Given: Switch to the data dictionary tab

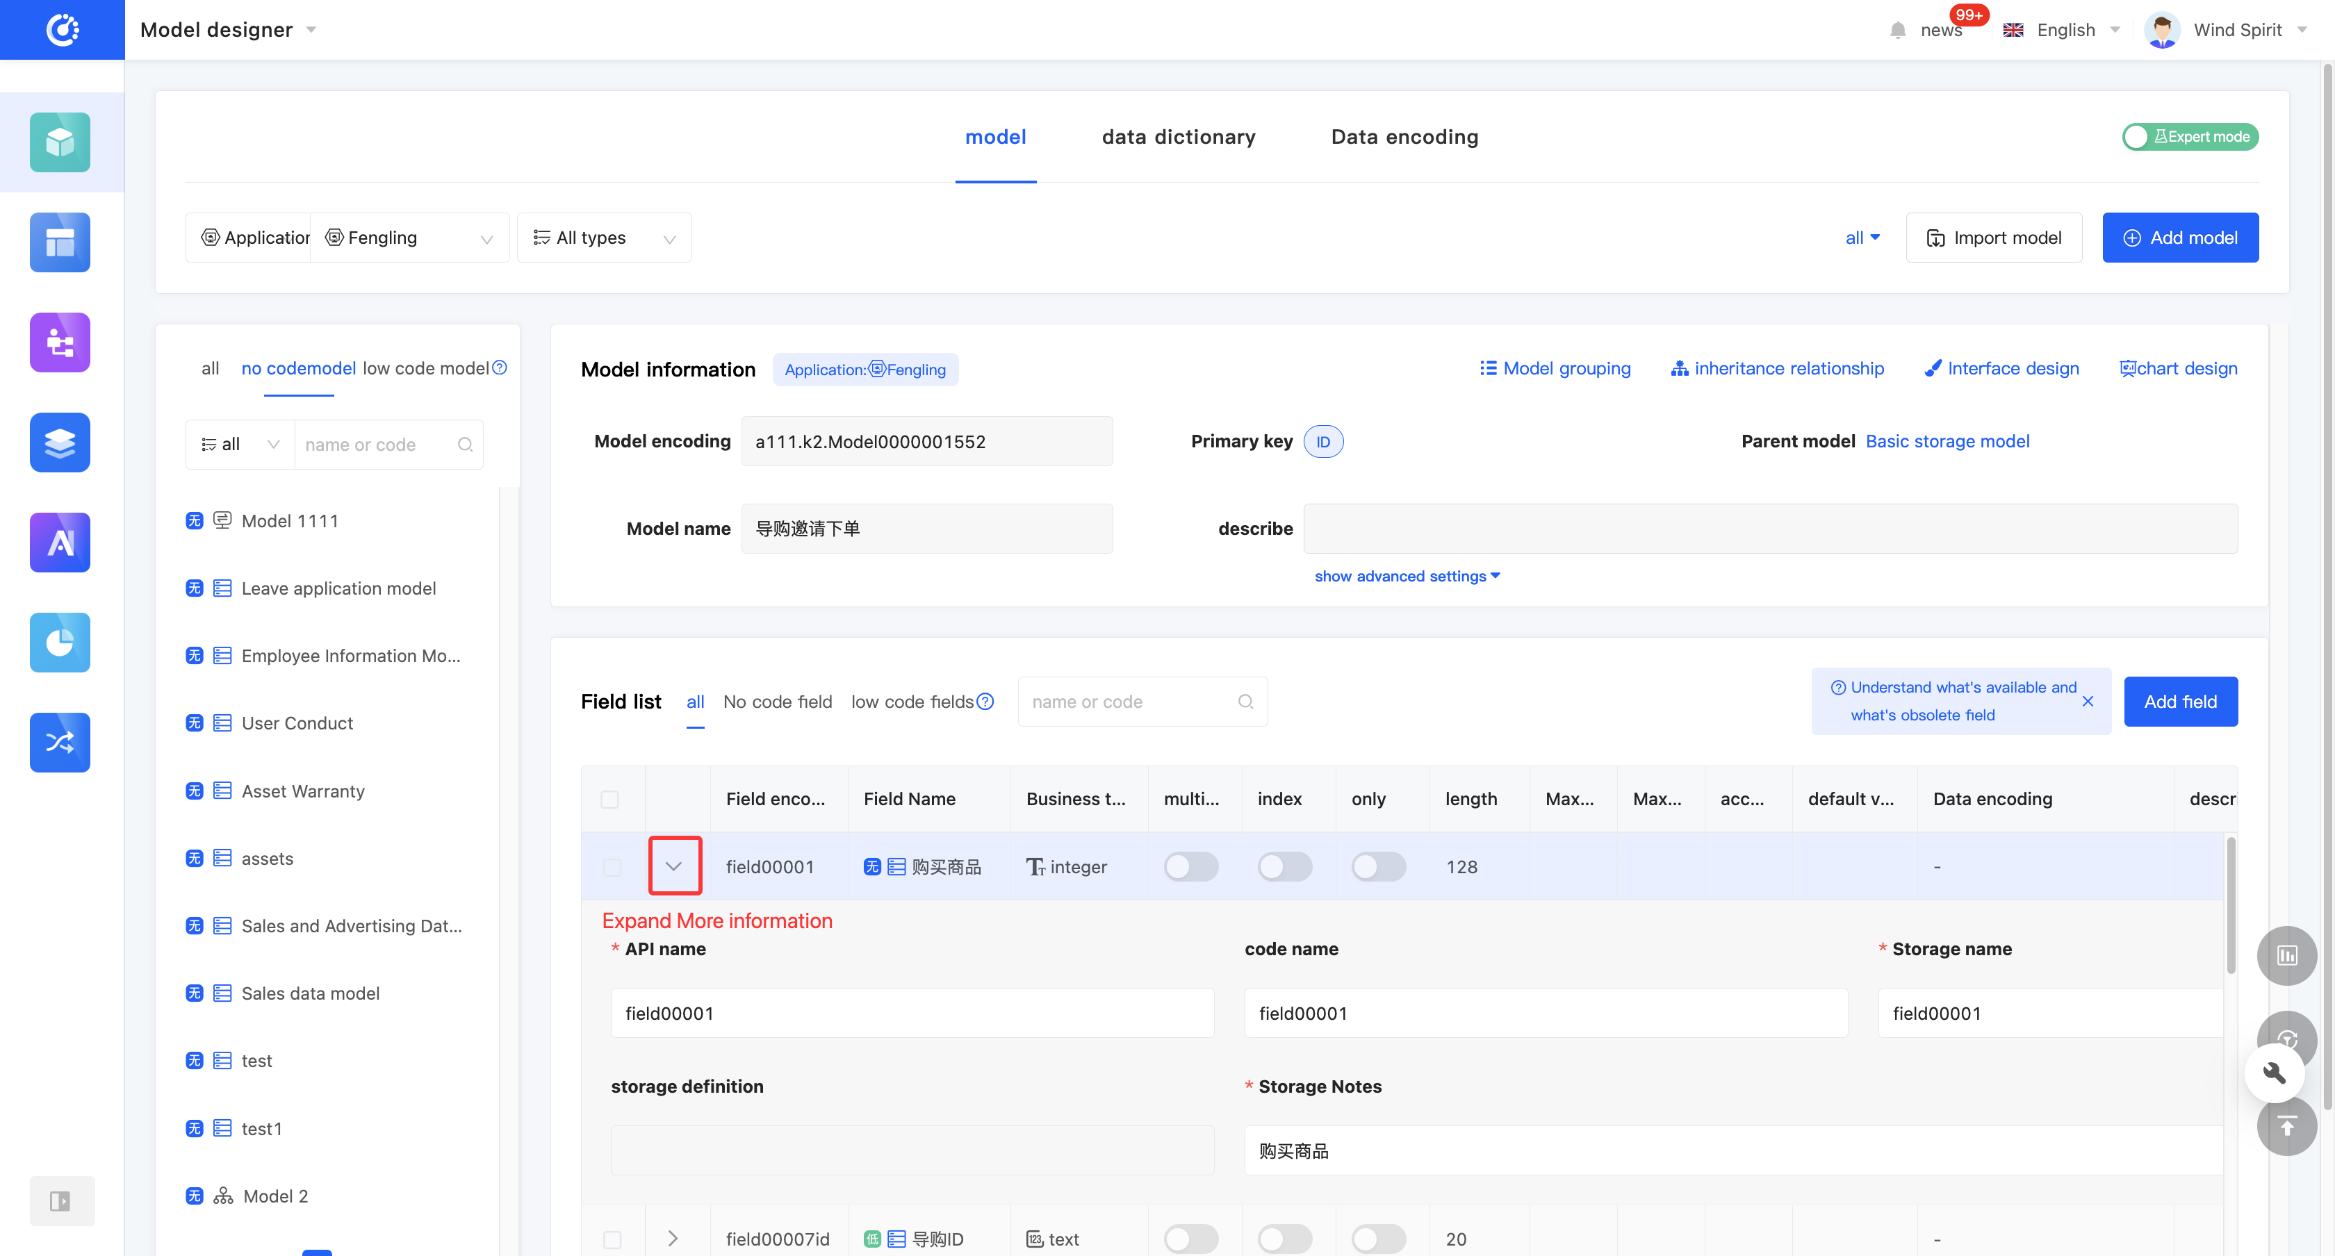Looking at the screenshot, I should click(1179, 137).
